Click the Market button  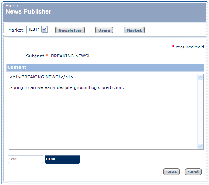point(134,30)
